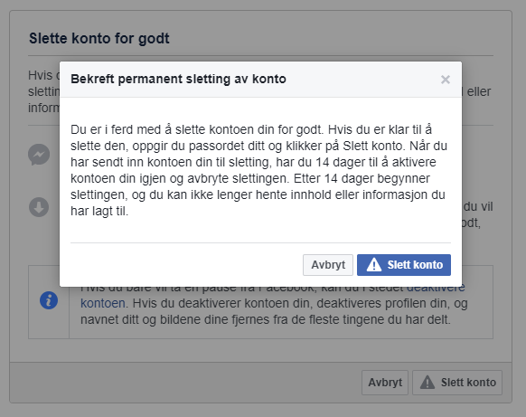Click the blue info circle icon
The width and height of the screenshot is (526, 417).
pyautogui.click(x=49, y=300)
